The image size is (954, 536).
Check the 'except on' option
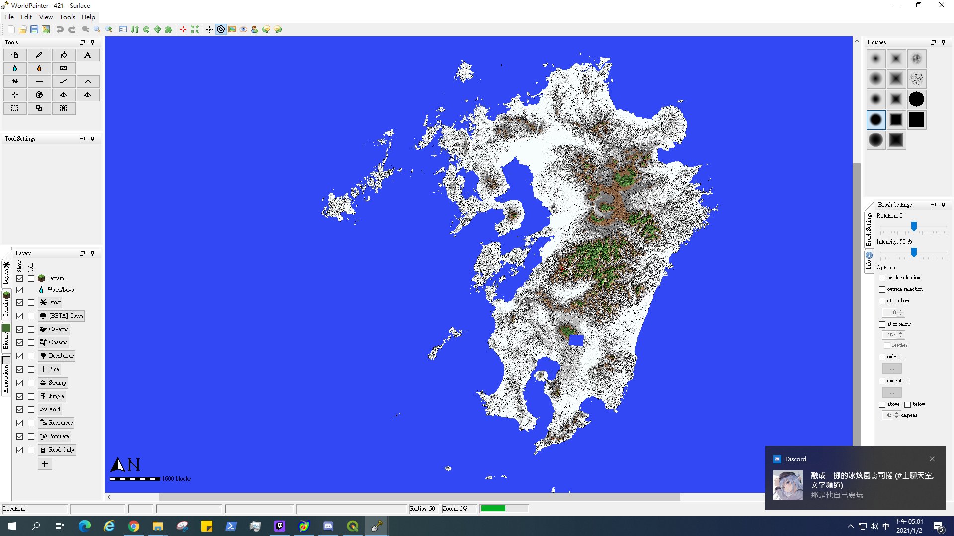point(882,381)
